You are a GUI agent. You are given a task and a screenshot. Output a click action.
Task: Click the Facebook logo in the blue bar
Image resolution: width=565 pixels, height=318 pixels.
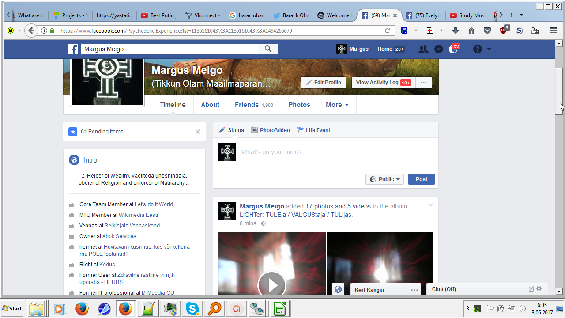(x=73, y=49)
